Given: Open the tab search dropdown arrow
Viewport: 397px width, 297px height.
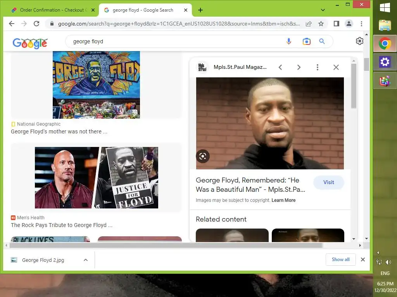Looking at the screenshot, I should pos(323,10).
